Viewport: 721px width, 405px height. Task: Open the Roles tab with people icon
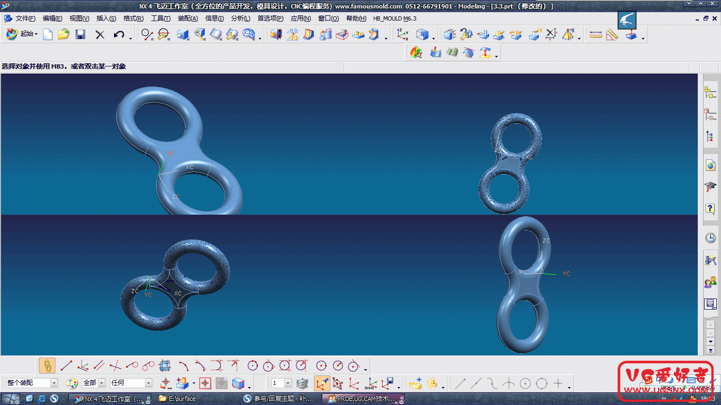tap(710, 282)
